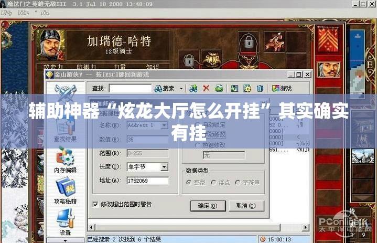Click the binoculars-with-plus add search icon
377x243 pixels.
(x=193, y=89)
